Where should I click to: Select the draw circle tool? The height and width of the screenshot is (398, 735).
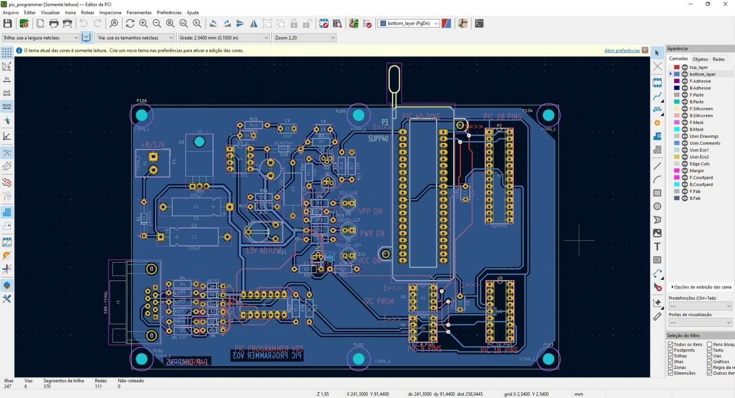pyautogui.click(x=657, y=206)
